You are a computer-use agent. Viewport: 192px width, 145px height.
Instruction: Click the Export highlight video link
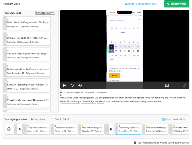pyautogui.click(x=140, y=4)
